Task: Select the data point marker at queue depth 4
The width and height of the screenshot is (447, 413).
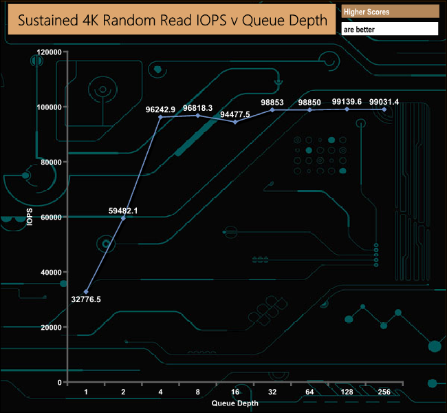Action: (160, 117)
